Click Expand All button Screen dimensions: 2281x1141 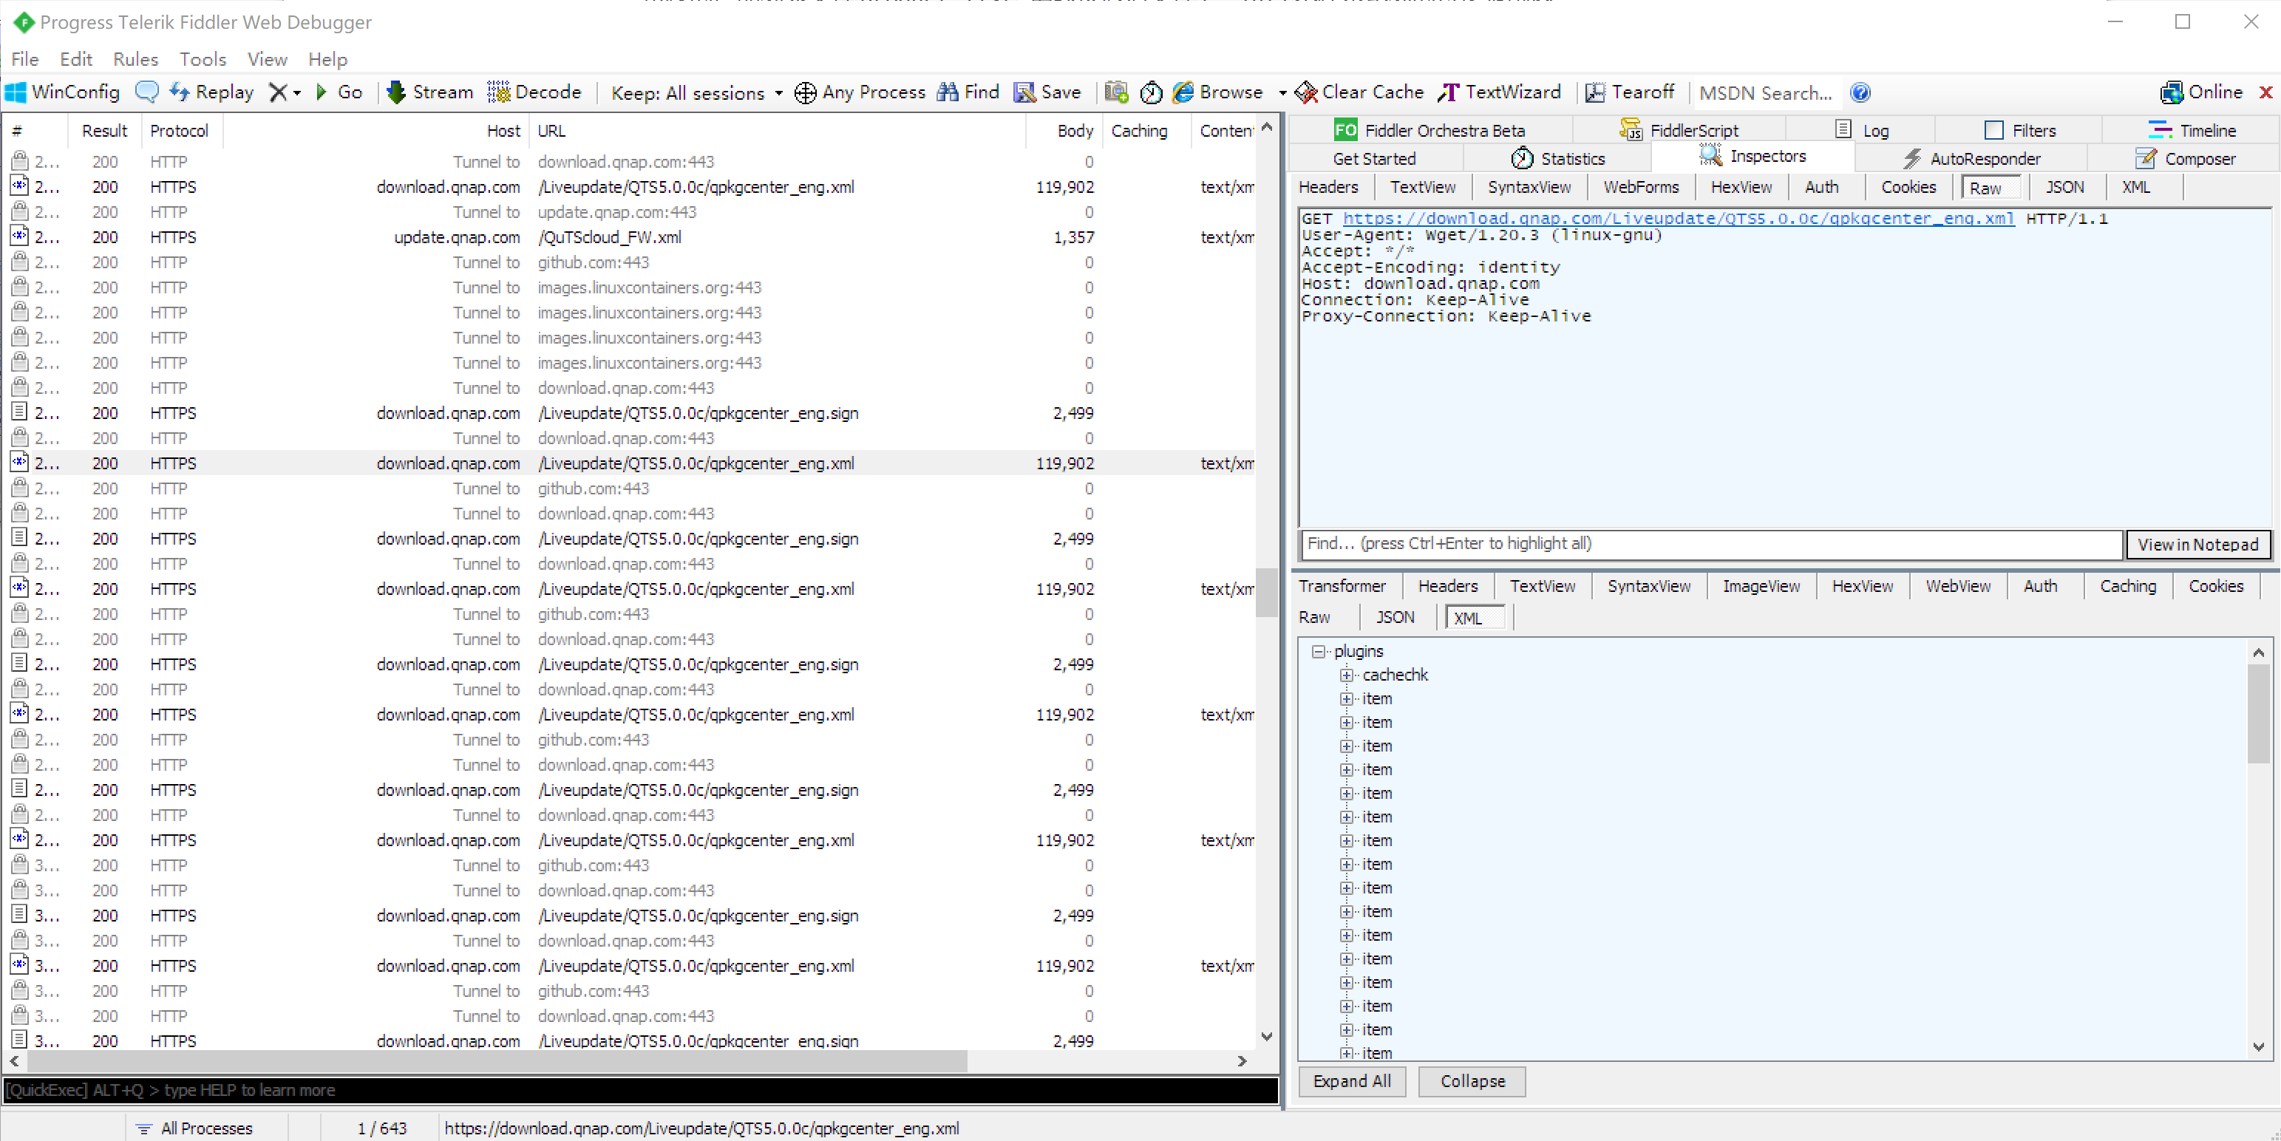click(x=1351, y=1081)
